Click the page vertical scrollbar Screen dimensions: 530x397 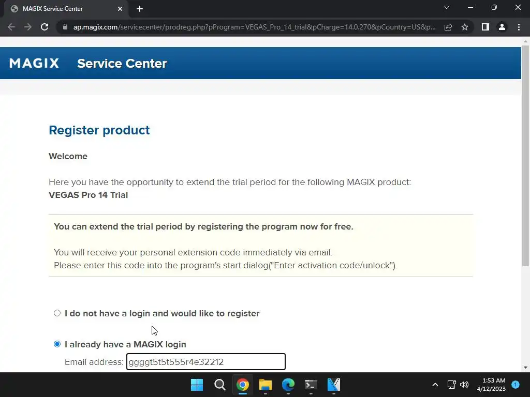(x=525, y=155)
